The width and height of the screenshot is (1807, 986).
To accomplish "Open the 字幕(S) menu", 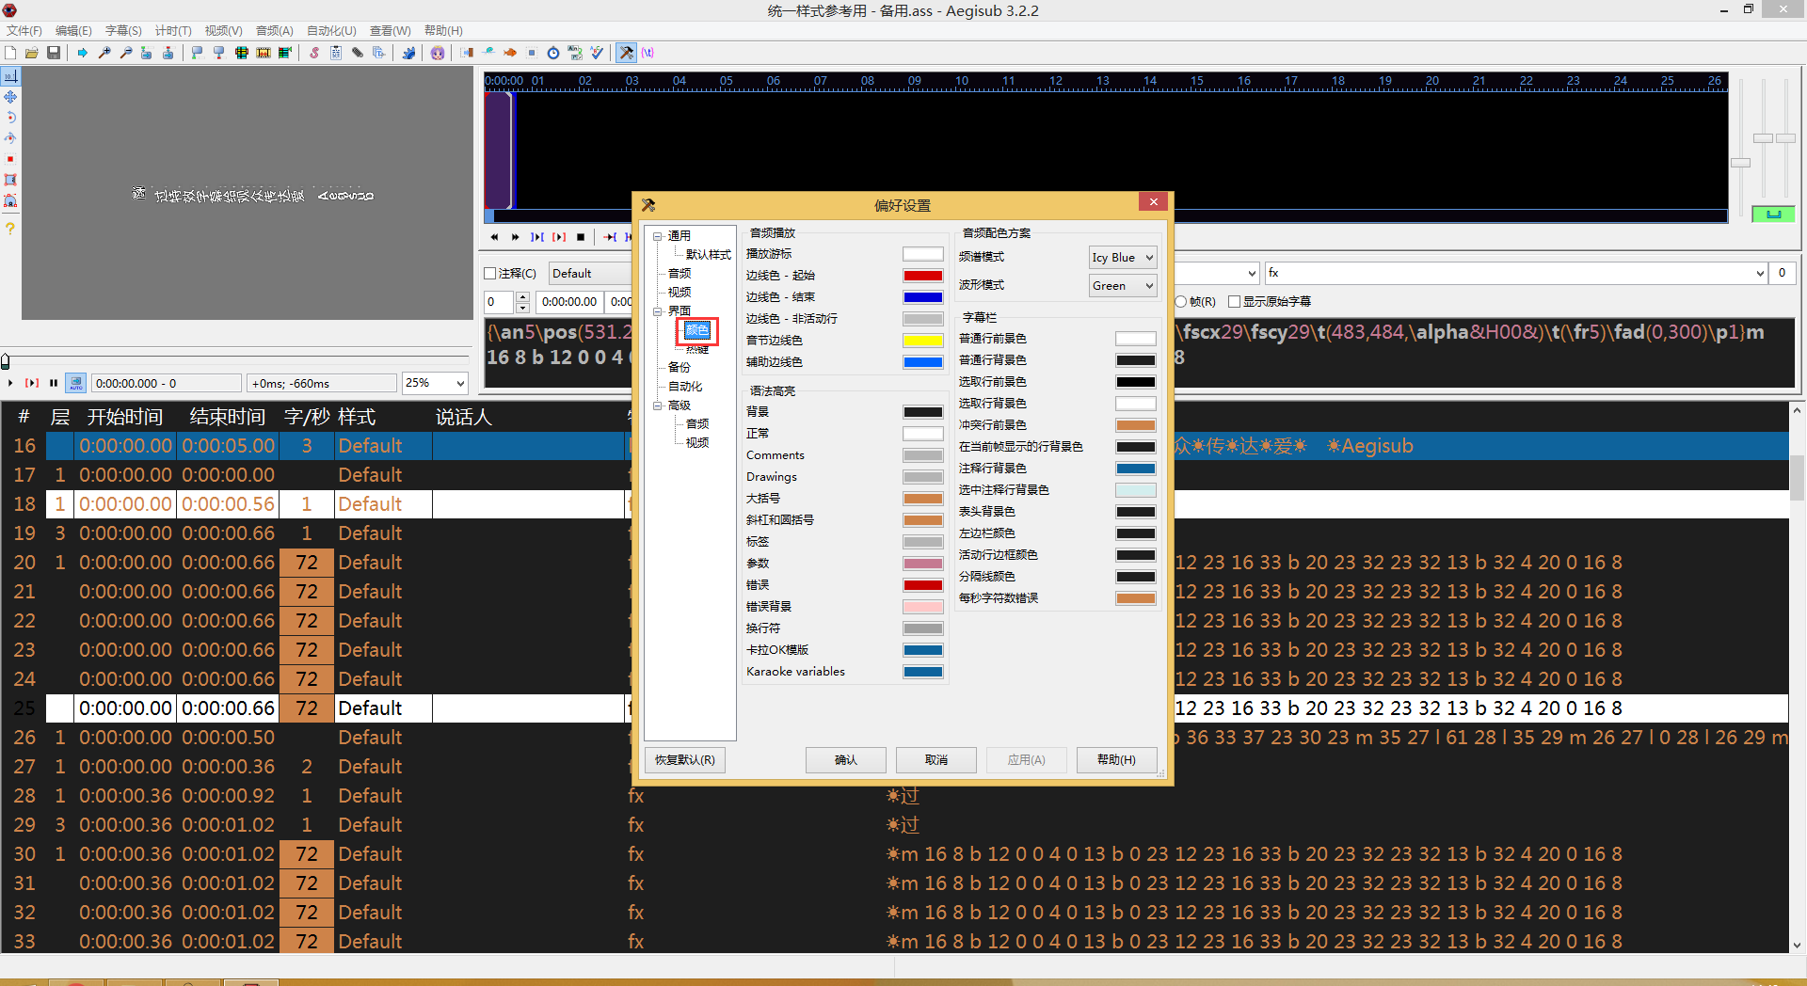I will (123, 31).
